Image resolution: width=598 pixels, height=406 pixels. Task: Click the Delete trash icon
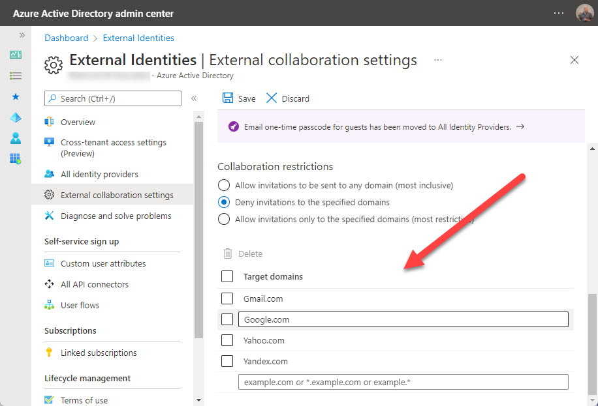point(228,254)
